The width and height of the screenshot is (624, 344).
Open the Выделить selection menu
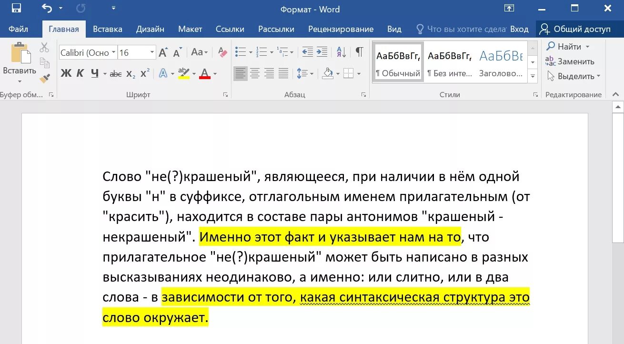574,76
